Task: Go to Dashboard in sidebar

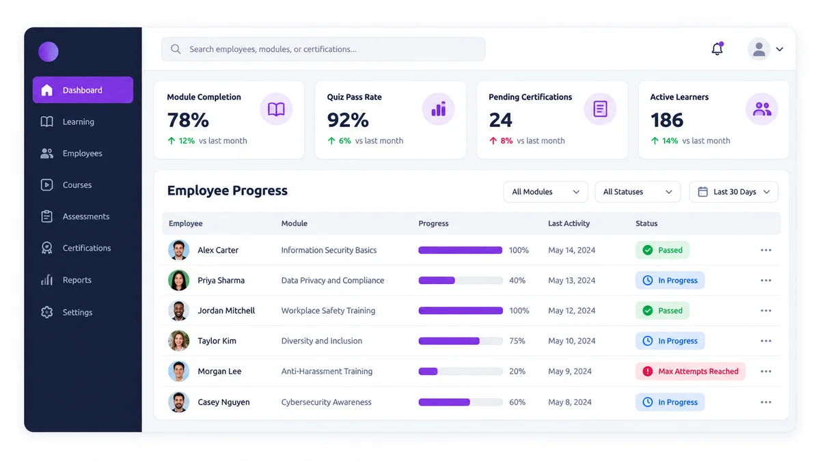Action: tap(83, 90)
